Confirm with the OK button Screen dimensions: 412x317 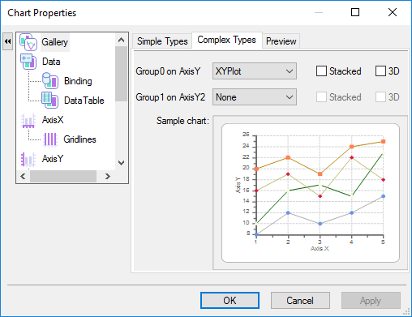(230, 300)
